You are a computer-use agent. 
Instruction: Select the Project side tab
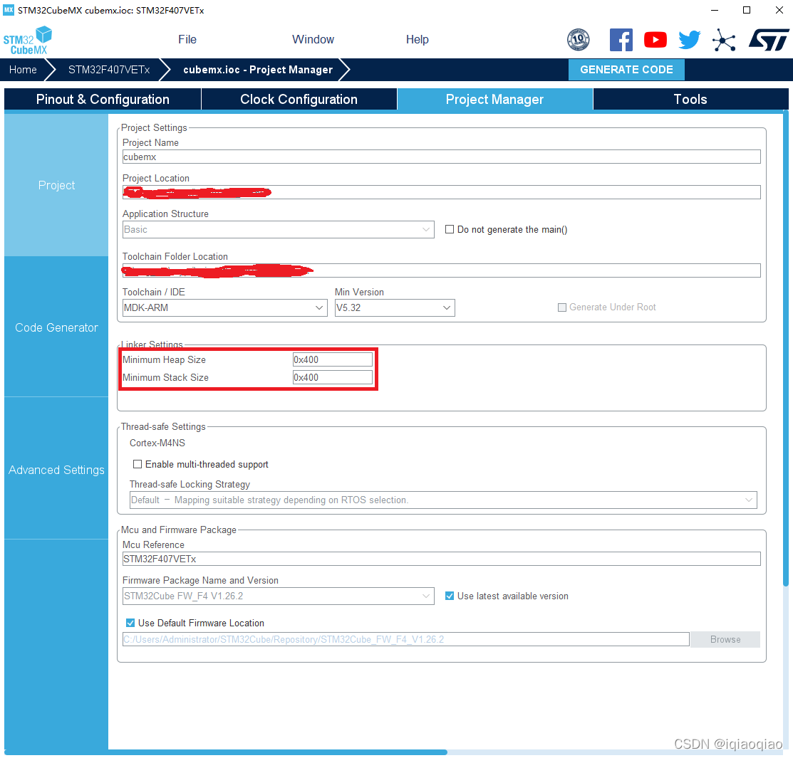(56, 185)
